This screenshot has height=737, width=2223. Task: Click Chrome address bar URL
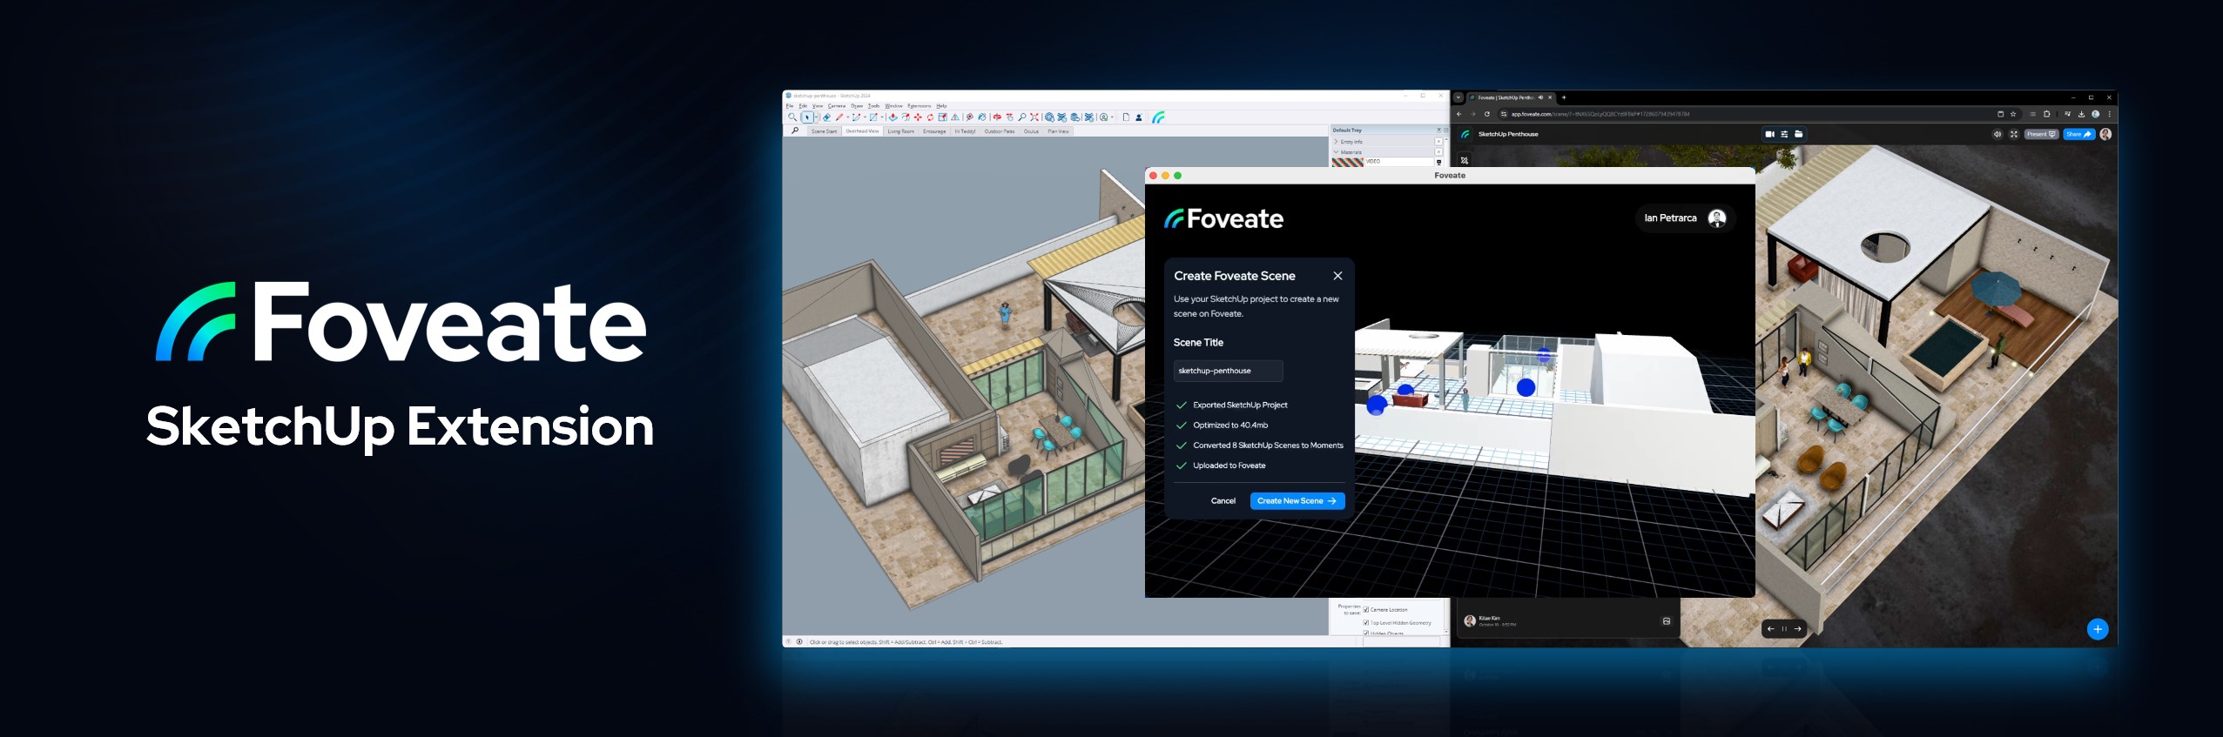tap(1600, 114)
